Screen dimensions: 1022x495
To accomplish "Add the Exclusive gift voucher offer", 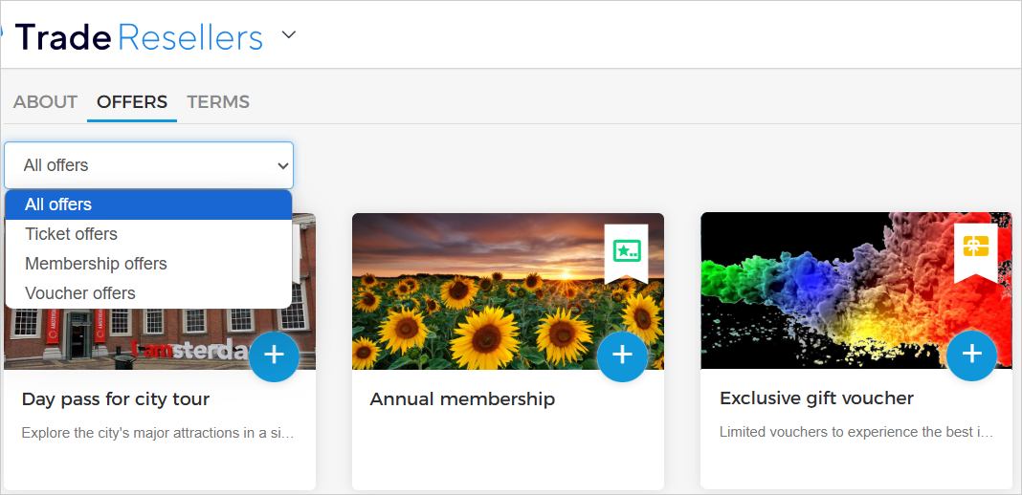I will click(971, 355).
